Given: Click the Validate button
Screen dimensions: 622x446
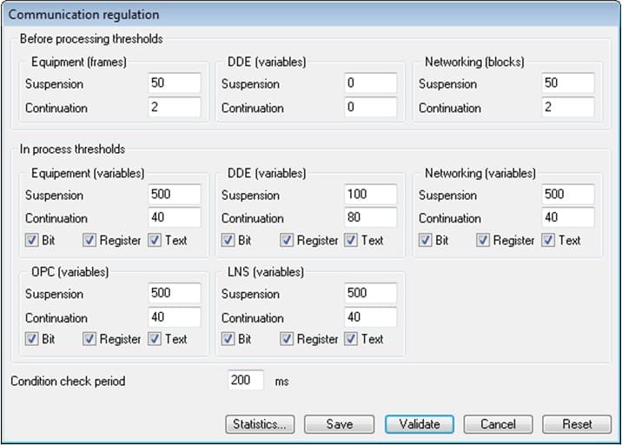Looking at the screenshot, I should point(420,424).
